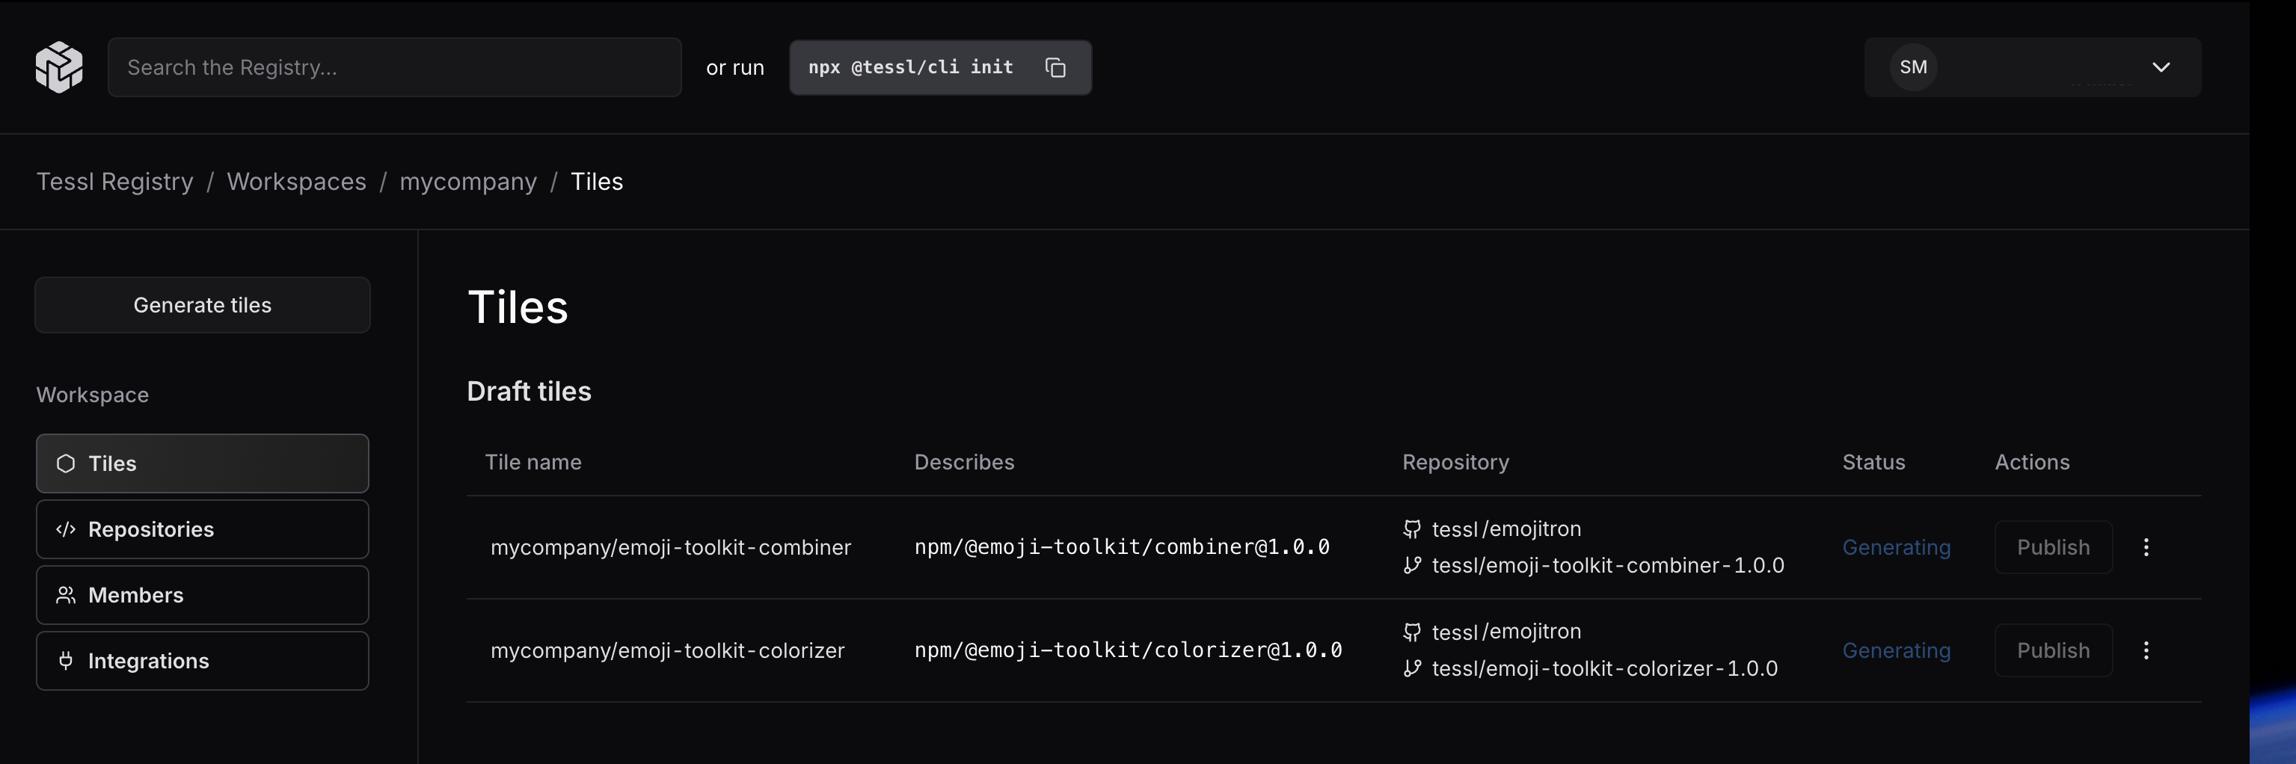Image resolution: width=2296 pixels, height=764 pixels.
Task: Open options menu for emoji-toolkit-combiner tile
Action: (x=2146, y=548)
